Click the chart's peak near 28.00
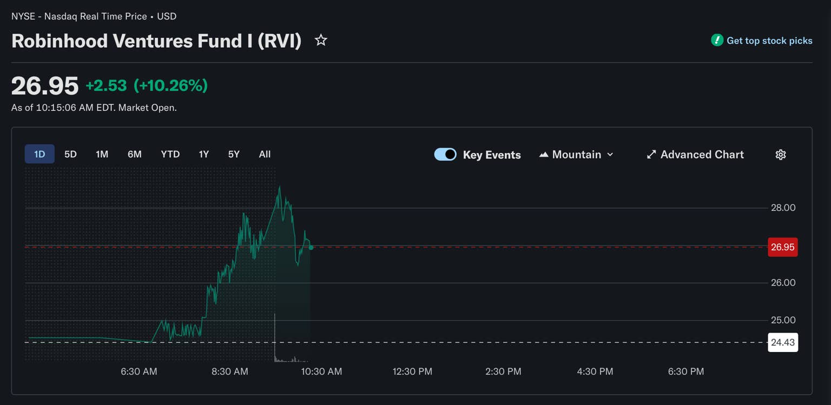Screen dimensions: 831x405 pyautogui.click(x=279, y=188)
